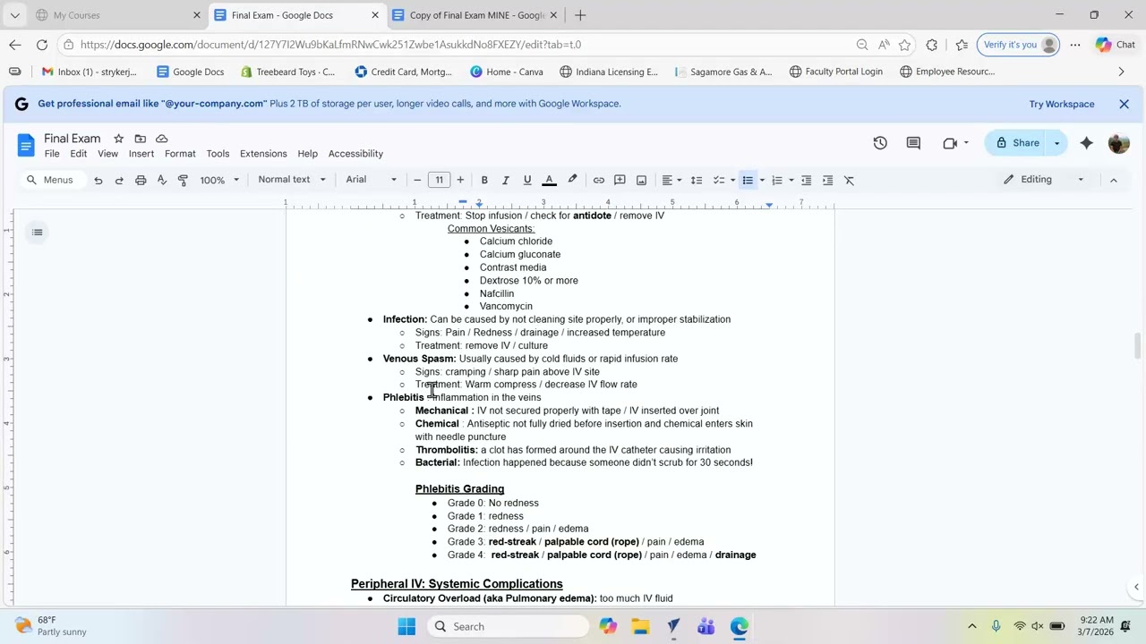1146x644 pixels.
Task: Open the Accessibility menu
Action: tap(355, 154)
